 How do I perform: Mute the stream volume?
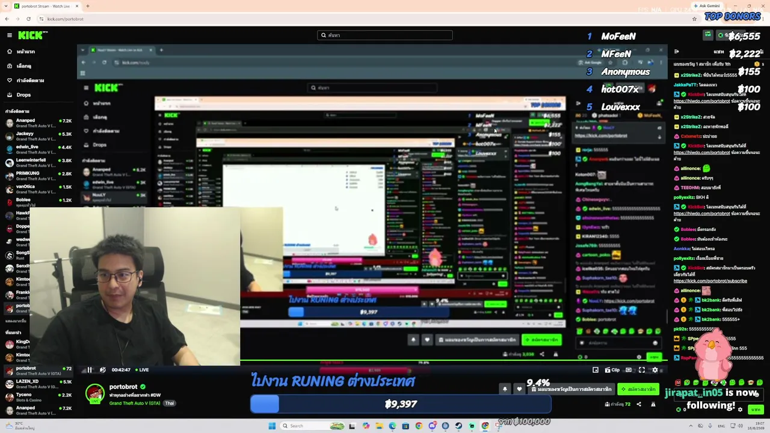coord(102,370)
